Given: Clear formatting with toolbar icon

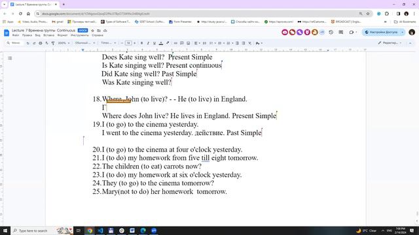Looking at the screenshot, I should (x=250, y=43).
